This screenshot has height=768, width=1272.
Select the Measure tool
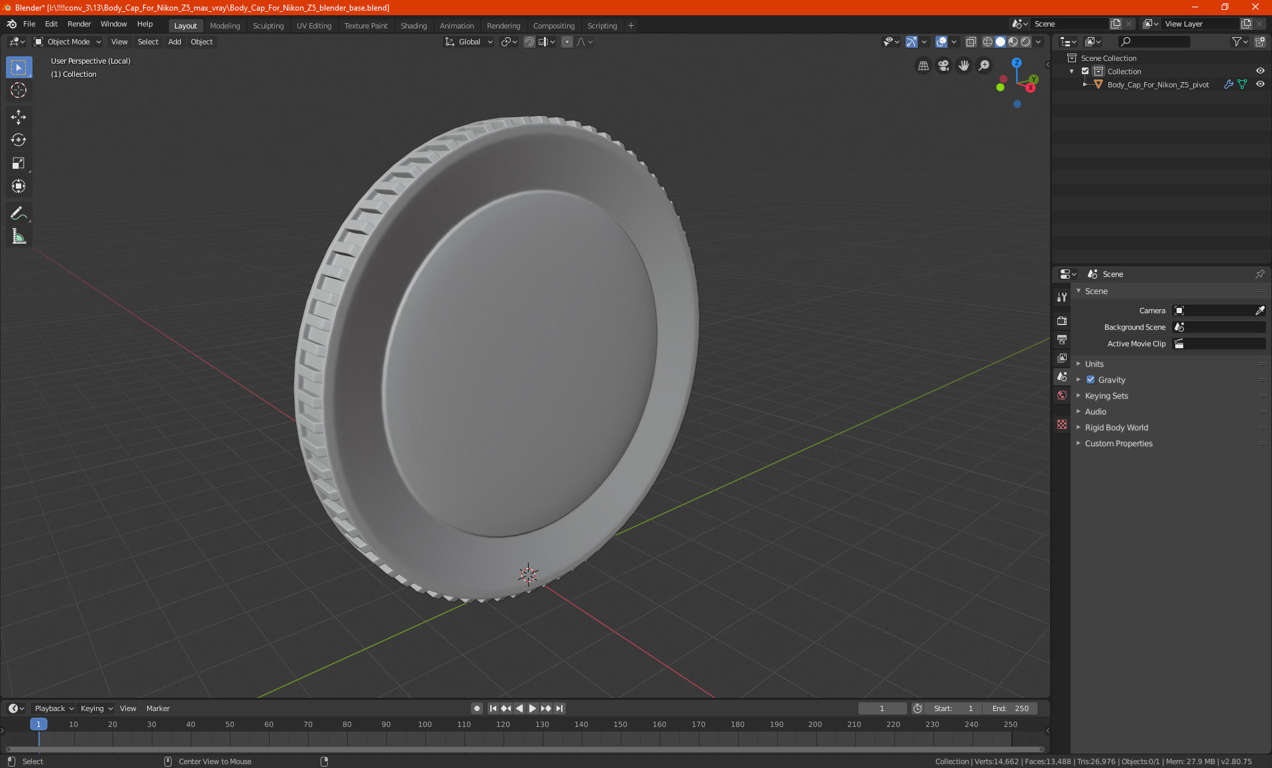[19, 236]
